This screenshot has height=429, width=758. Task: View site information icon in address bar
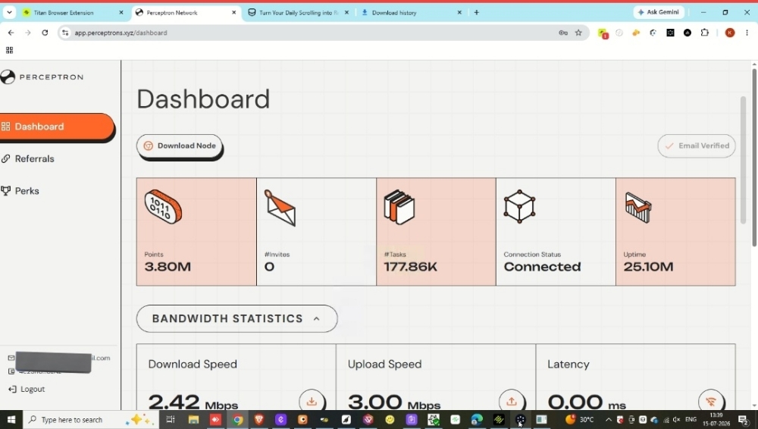tap(64, 33)
